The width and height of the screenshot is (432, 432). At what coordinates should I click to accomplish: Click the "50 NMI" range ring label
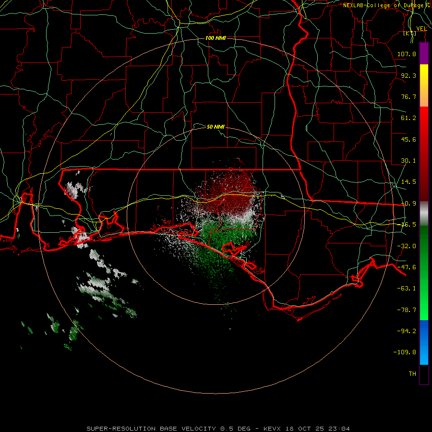pos(216,127)
